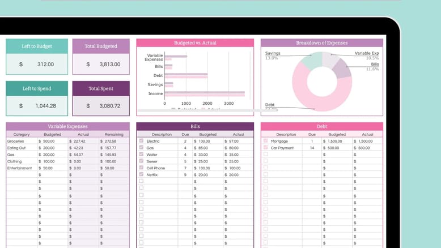Toggle the Electric bill paid checkbox

point(141,141)
